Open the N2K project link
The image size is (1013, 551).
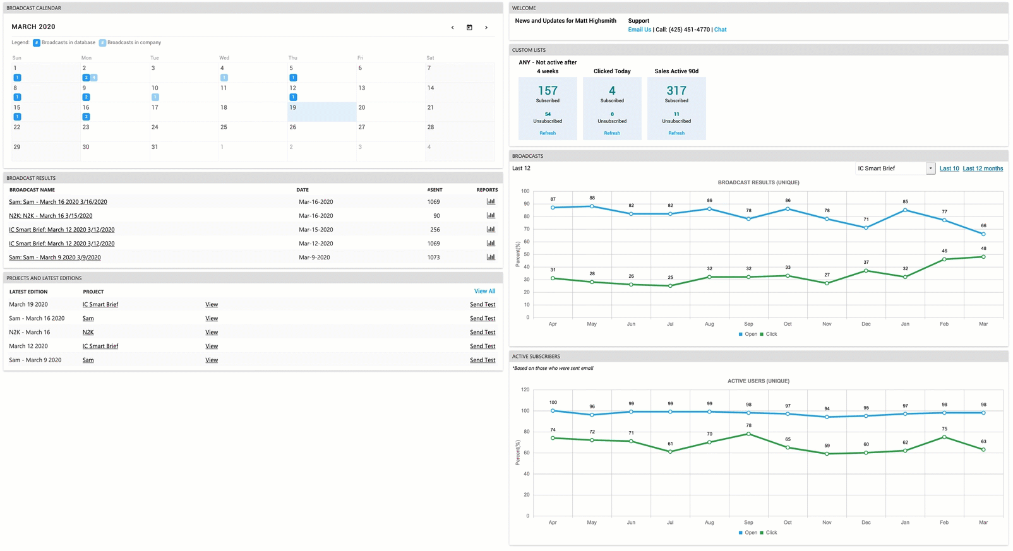pos(88,333)
